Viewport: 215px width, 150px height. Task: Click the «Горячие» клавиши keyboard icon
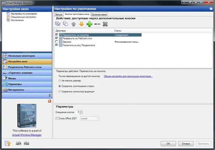tap(5, 73)
